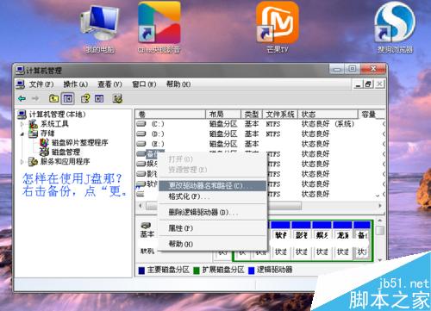The height and width of the screenshot is (311, 431).
Task: Select the 磁盘碎片整理程序 tree icon
Action: click(44, 143)
